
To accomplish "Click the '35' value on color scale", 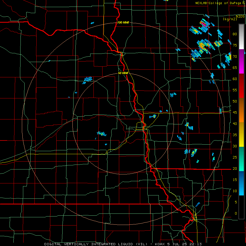I will 235,135.
